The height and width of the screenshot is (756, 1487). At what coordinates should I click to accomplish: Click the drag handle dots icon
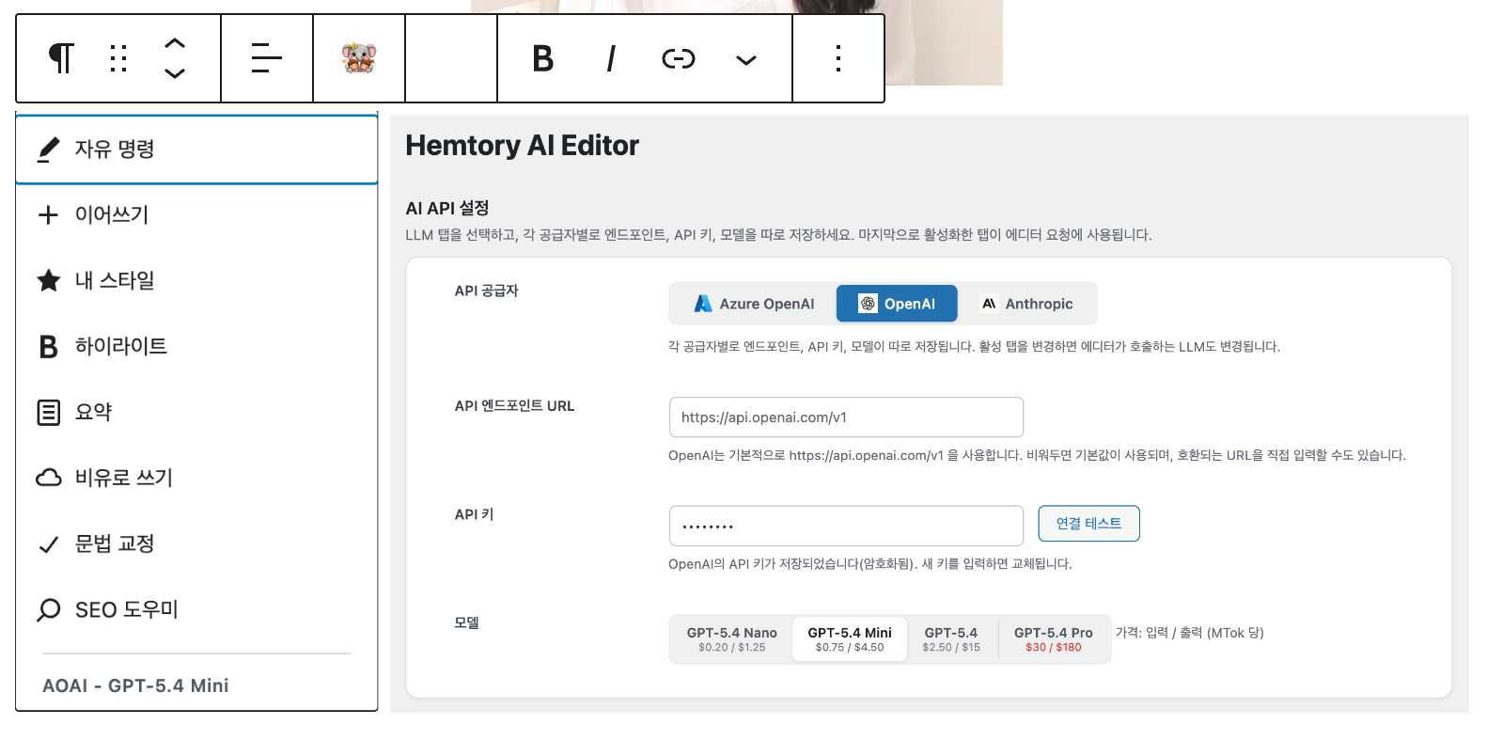click(x=118, y=58)
